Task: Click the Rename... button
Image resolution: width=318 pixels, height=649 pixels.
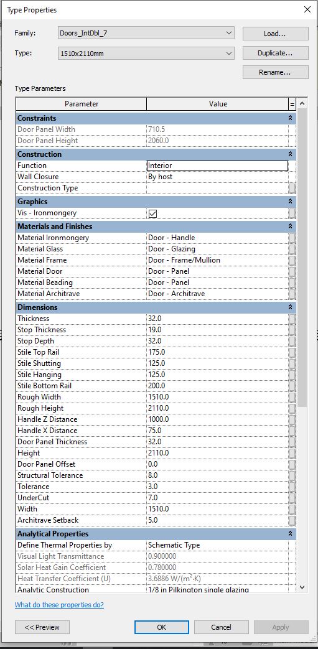Action: coord(275,72)
